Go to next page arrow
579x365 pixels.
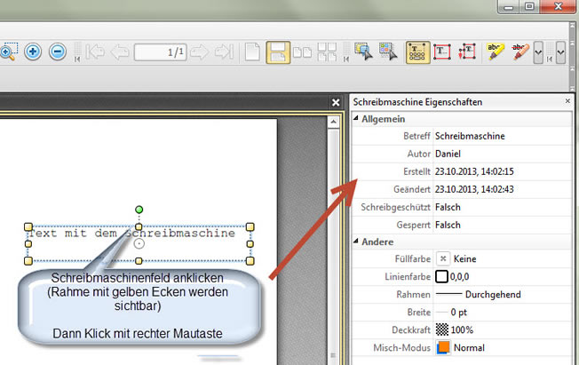(200, 52)
